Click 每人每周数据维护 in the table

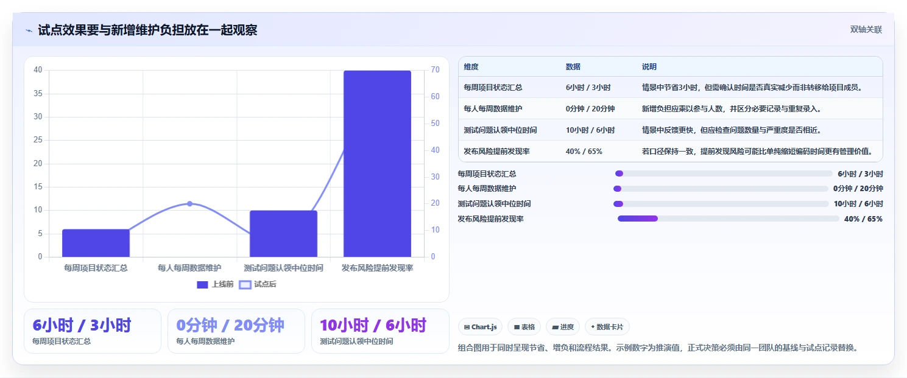click(493, 109)
